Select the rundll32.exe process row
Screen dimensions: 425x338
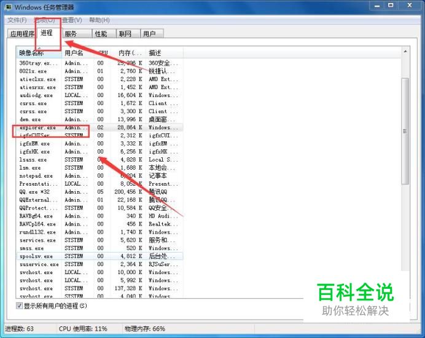(99, 232)
